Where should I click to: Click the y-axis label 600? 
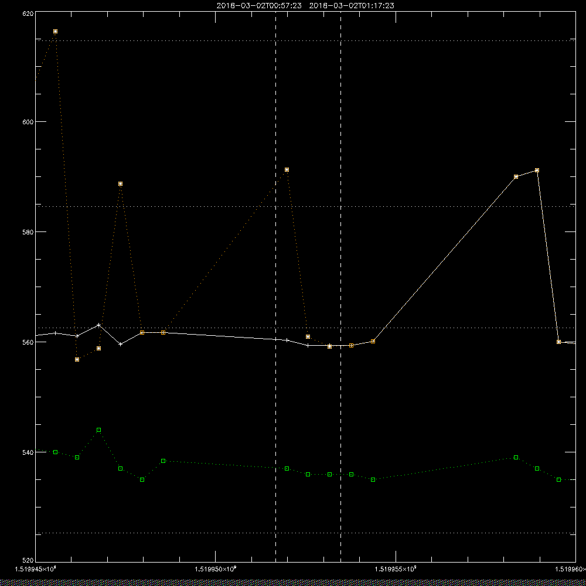click(x=28, y=122)
